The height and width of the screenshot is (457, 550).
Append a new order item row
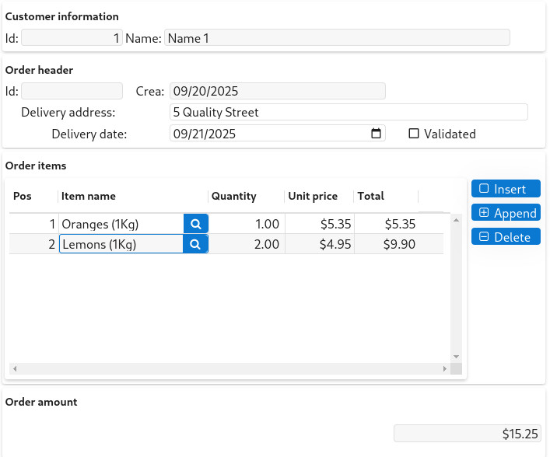506,213
